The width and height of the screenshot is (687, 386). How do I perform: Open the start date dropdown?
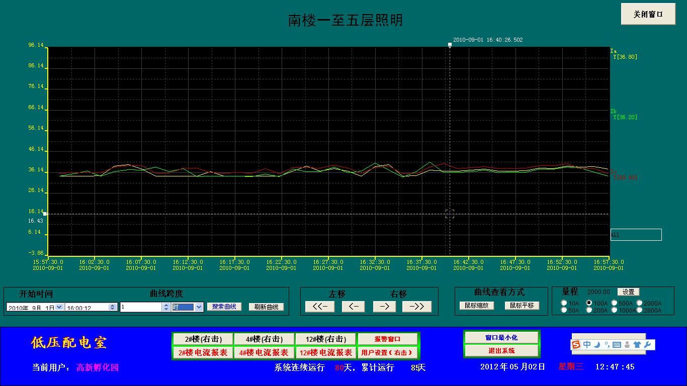tap(59, 307)
